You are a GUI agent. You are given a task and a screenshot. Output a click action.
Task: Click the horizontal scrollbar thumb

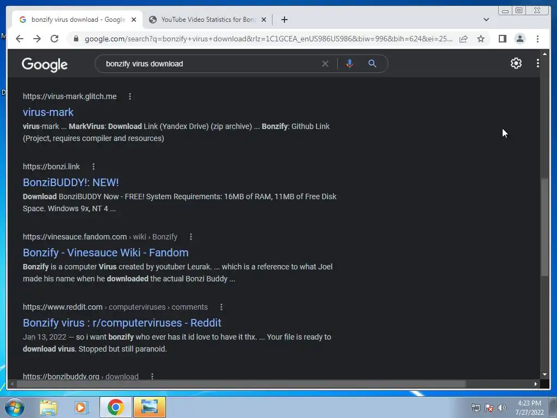click(x=241, y=384)
